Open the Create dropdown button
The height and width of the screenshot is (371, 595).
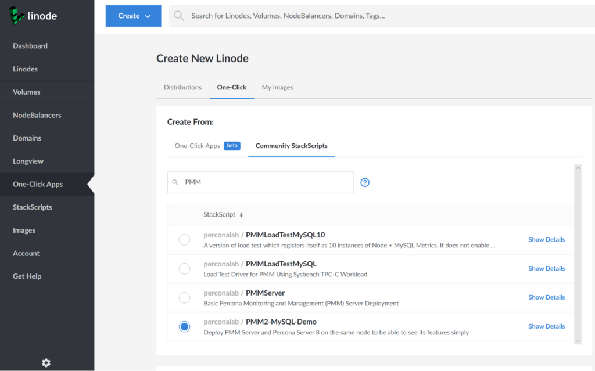pyautogui.click(x=133, y=16)
